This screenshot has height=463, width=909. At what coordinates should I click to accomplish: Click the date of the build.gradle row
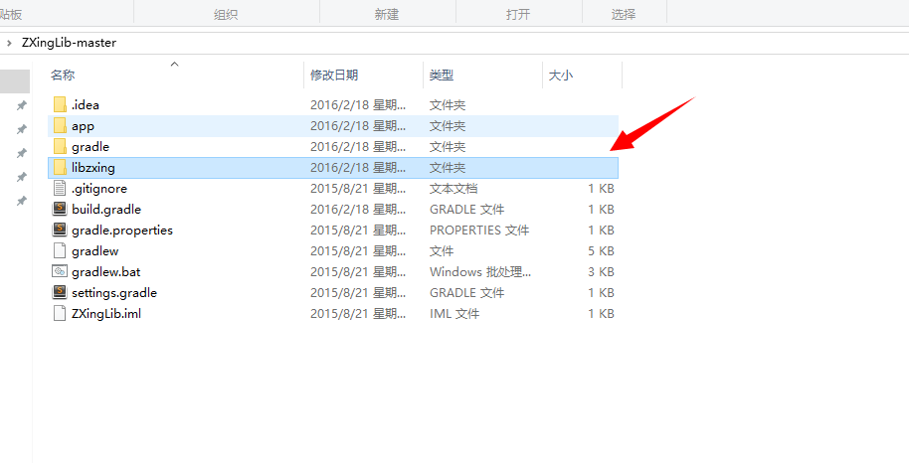coord(358,210)
